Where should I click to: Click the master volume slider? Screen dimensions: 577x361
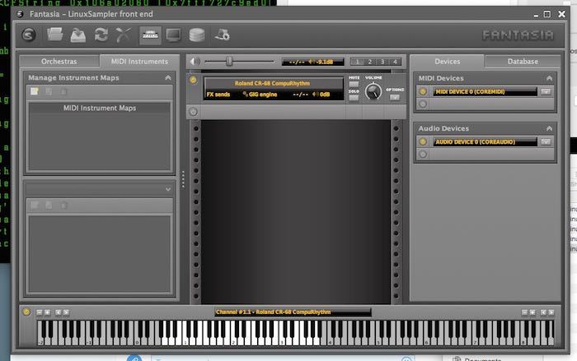[x=229, y=61]
